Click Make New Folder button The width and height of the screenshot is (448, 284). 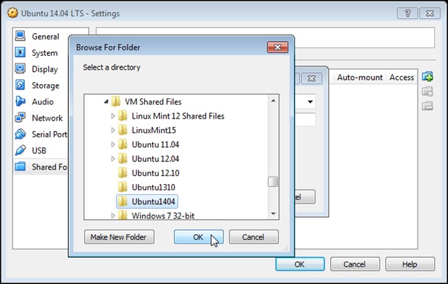click(119, 237)
